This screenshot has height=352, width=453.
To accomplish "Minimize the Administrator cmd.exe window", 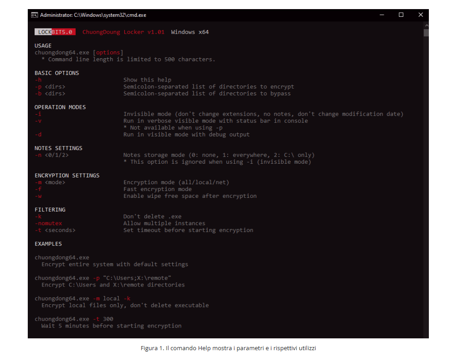I will click(x=382, y=15).
